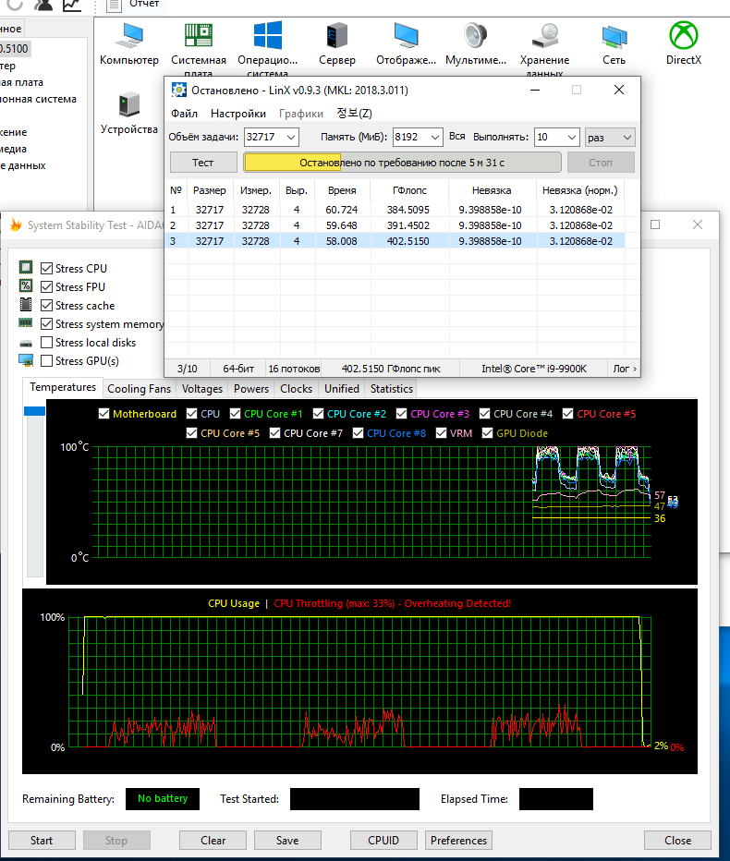Expand the Лог panel in LinX
The height and width of the screenshot is (861, 730).
click(625, 369)
